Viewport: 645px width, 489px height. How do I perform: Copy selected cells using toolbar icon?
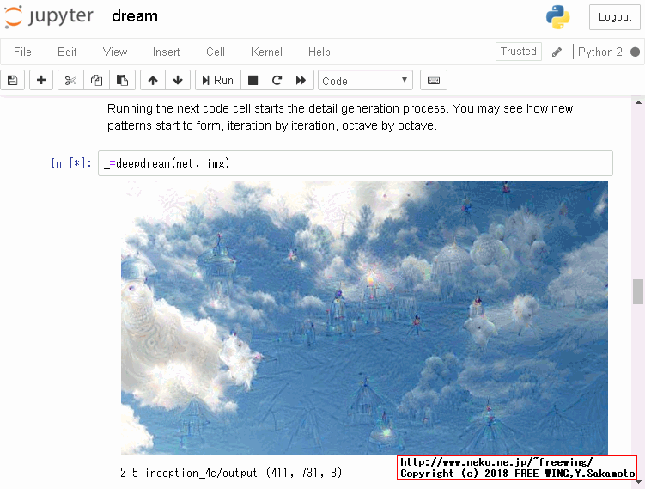pyautogui.click(x=96, y=81)
